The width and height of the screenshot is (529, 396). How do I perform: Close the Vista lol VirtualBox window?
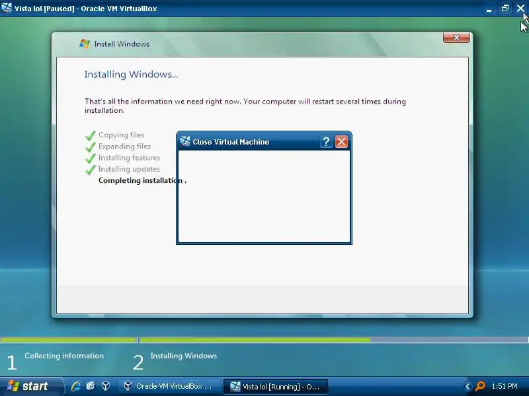520,9
